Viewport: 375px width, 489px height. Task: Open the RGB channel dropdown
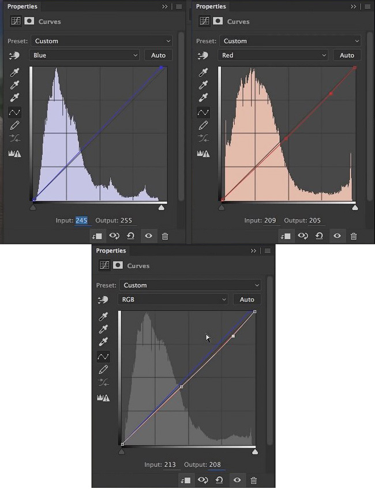(173, 299)
